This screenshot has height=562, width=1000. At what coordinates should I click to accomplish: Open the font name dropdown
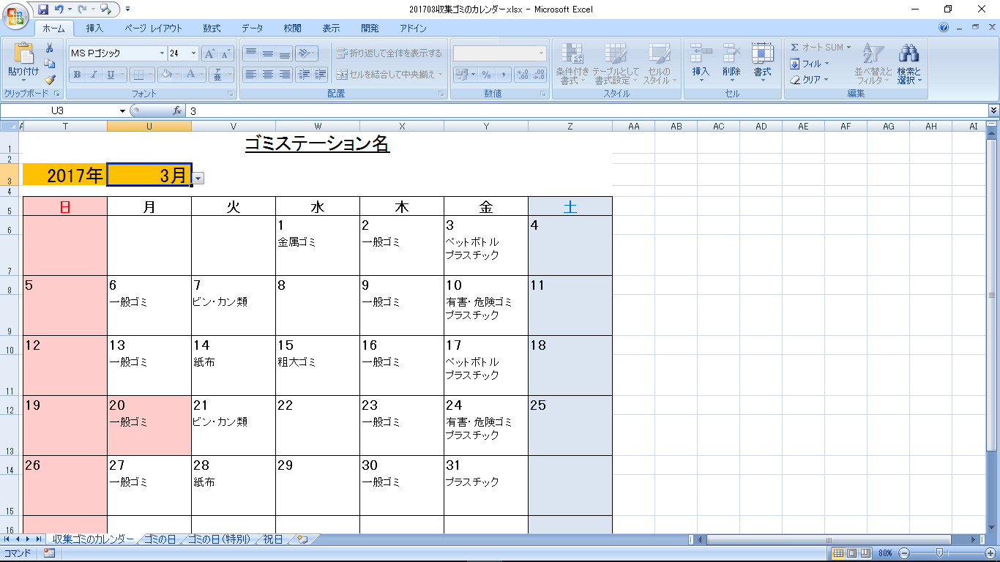pyautogui.click(x=162, y=53)
